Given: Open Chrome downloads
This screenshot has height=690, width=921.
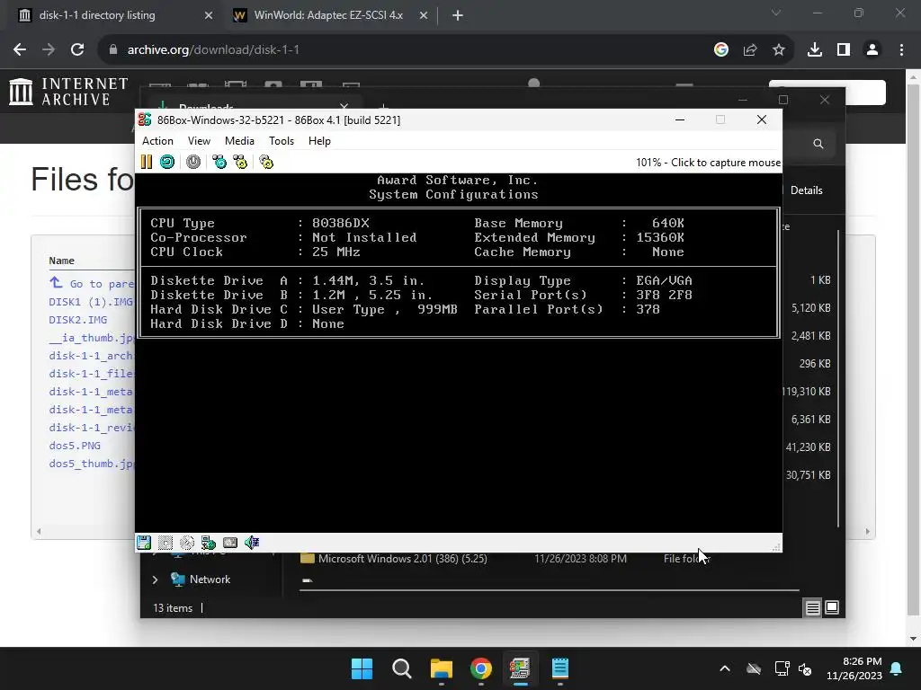Looking at the screenshot, I should (x=815, y=50).
